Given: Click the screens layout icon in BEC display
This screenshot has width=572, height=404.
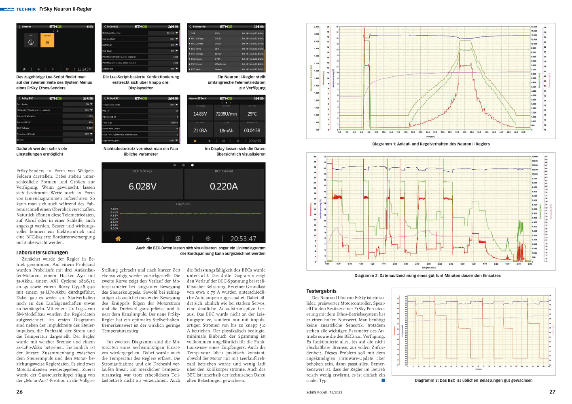Looking at the screenshot, I should click(178, 239).
